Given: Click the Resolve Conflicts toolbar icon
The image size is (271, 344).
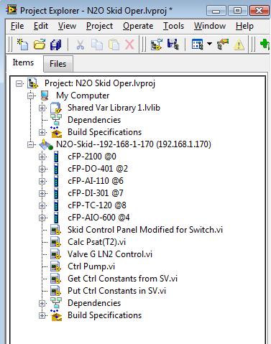Looking at the screenshot, I should 223,45.
